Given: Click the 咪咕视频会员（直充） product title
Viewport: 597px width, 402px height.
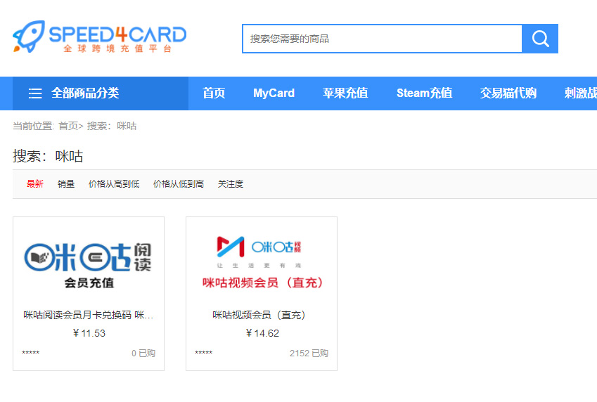Looking at the screenshot, I should pos(259,315).
